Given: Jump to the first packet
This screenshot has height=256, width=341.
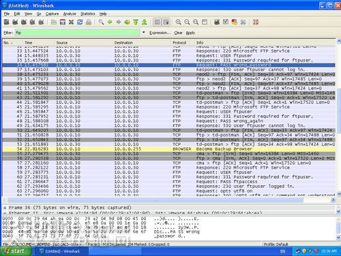Looking at the screenshot, I should [x=136, y=22].
